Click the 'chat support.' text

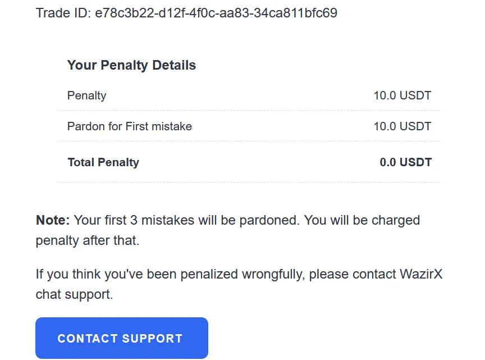coord(74,294)
